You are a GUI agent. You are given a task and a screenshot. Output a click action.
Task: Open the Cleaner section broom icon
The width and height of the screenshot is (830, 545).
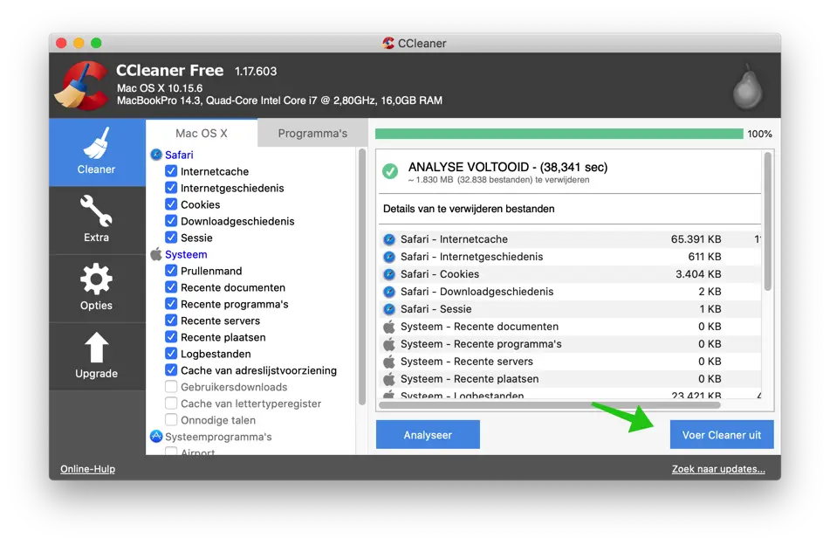(x=96, y=143)
